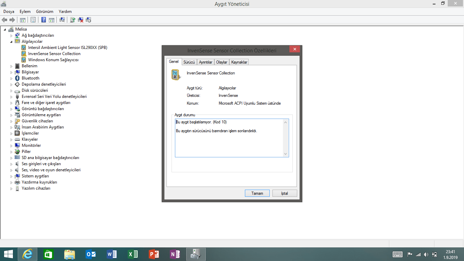Expand the Bilgisayar node arrow
The width and height of the screenshot is (464, 261).
(11, 72)
